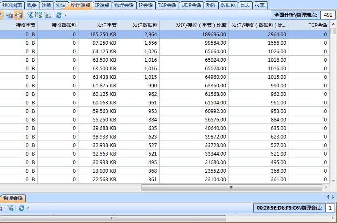Click the filter funnel icon in lower panel

(11, 208)
